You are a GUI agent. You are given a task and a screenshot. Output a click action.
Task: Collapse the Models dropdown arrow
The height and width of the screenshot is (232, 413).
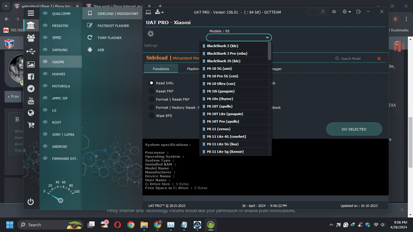click(267, 37)
